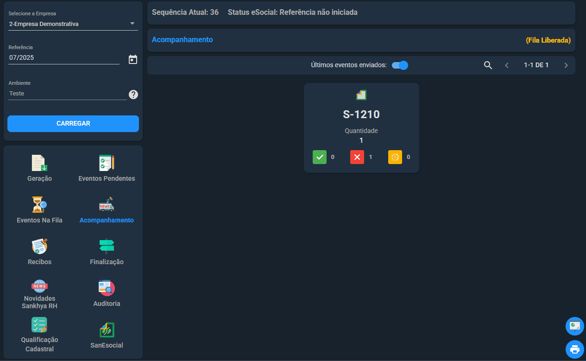
Task: Open the Eventos Na Fila hourglass icon
Action: [x=39, y=204]
